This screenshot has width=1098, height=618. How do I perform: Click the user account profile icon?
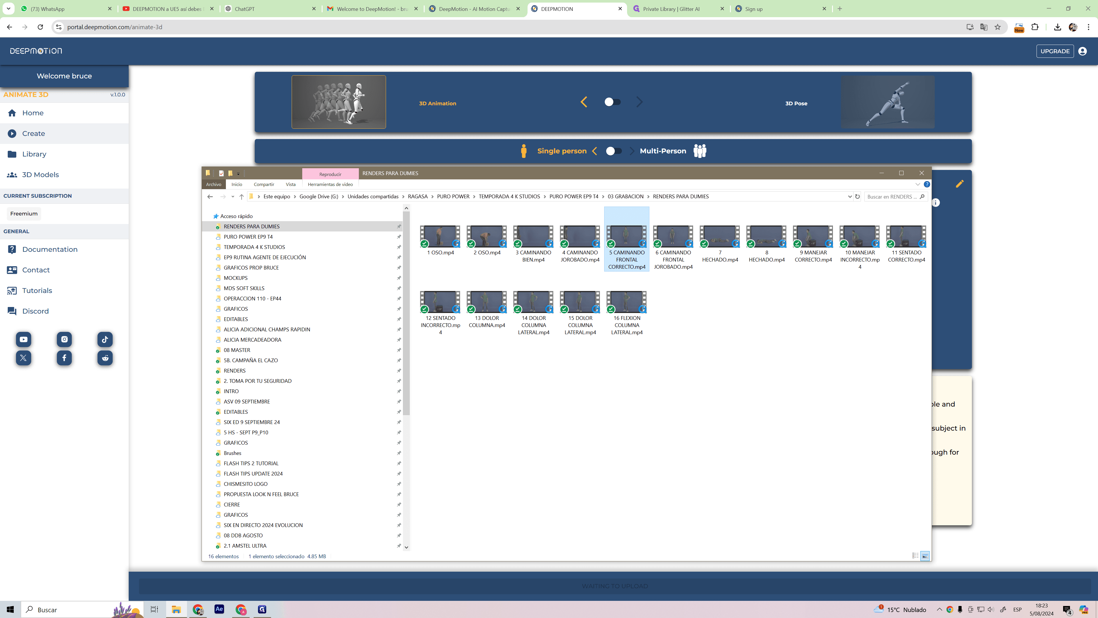[1082, 51]
